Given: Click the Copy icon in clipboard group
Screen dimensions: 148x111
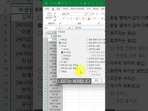Looking at the screenshot, I should pyautogui.click(x=55, y=17).
